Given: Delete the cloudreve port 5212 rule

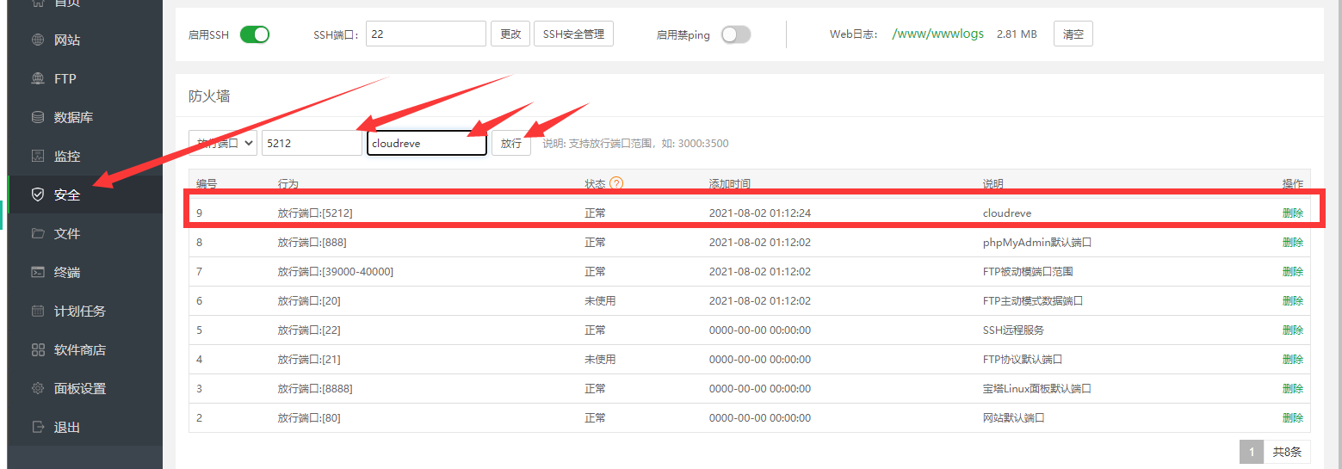Looking at the screenshot, I should point(1292,213).
